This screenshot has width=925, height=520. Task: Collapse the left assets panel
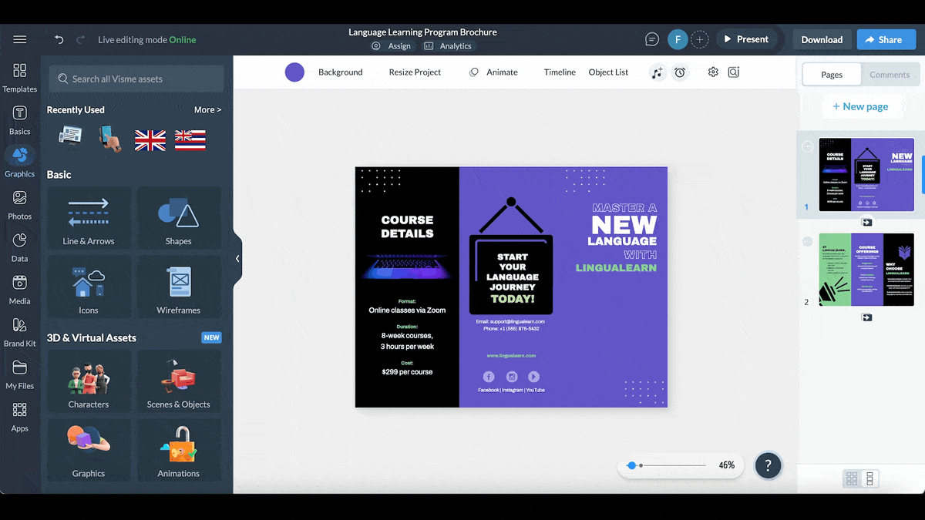click(237, 259)
